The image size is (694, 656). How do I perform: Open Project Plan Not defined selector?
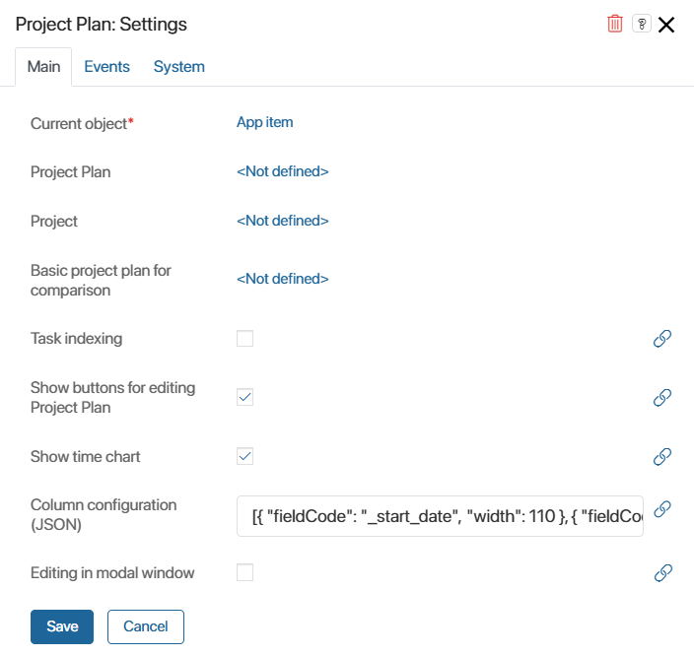point(282,171)
